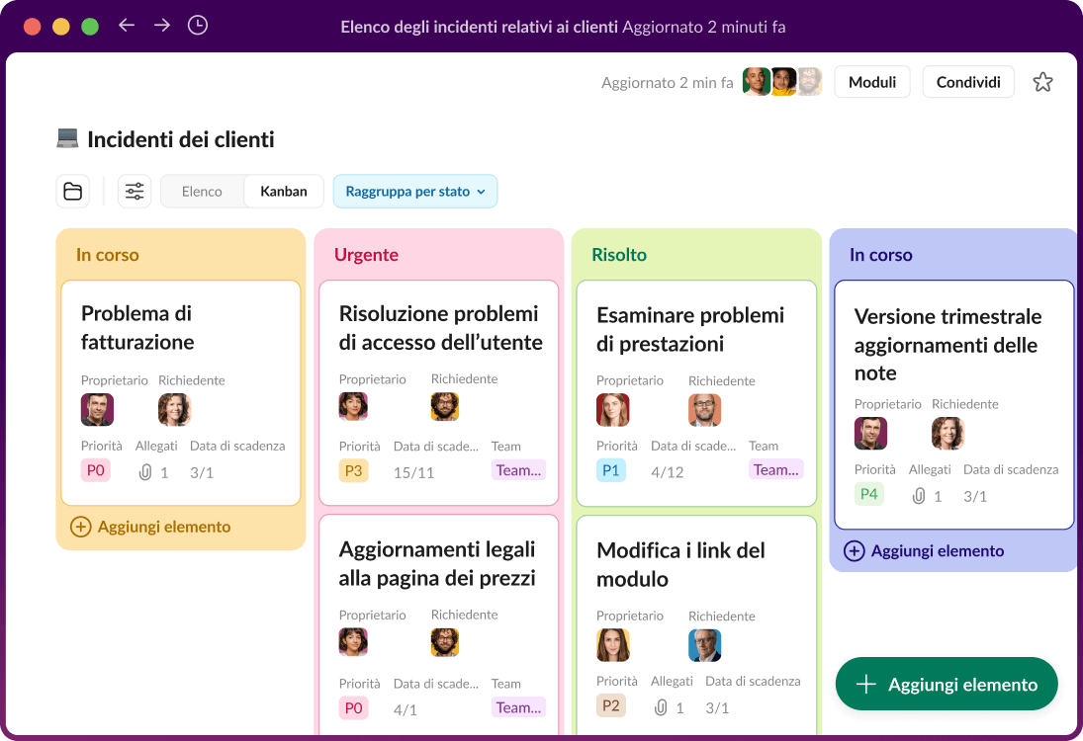
Task: Change the P0 priority on Problema di fatturazione
Action: [x=95, y=470]
